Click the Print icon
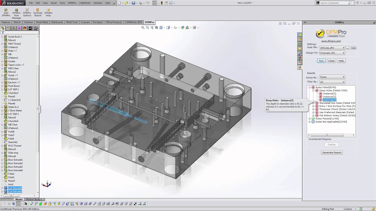 coord(140,3)
